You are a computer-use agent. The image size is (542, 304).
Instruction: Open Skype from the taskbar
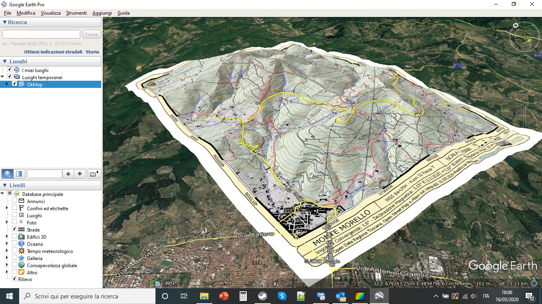pyautogui.click(x=282, y=296)
